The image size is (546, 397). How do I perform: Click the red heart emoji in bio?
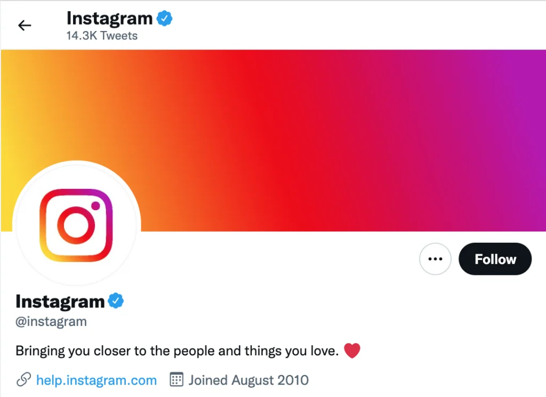352,351
